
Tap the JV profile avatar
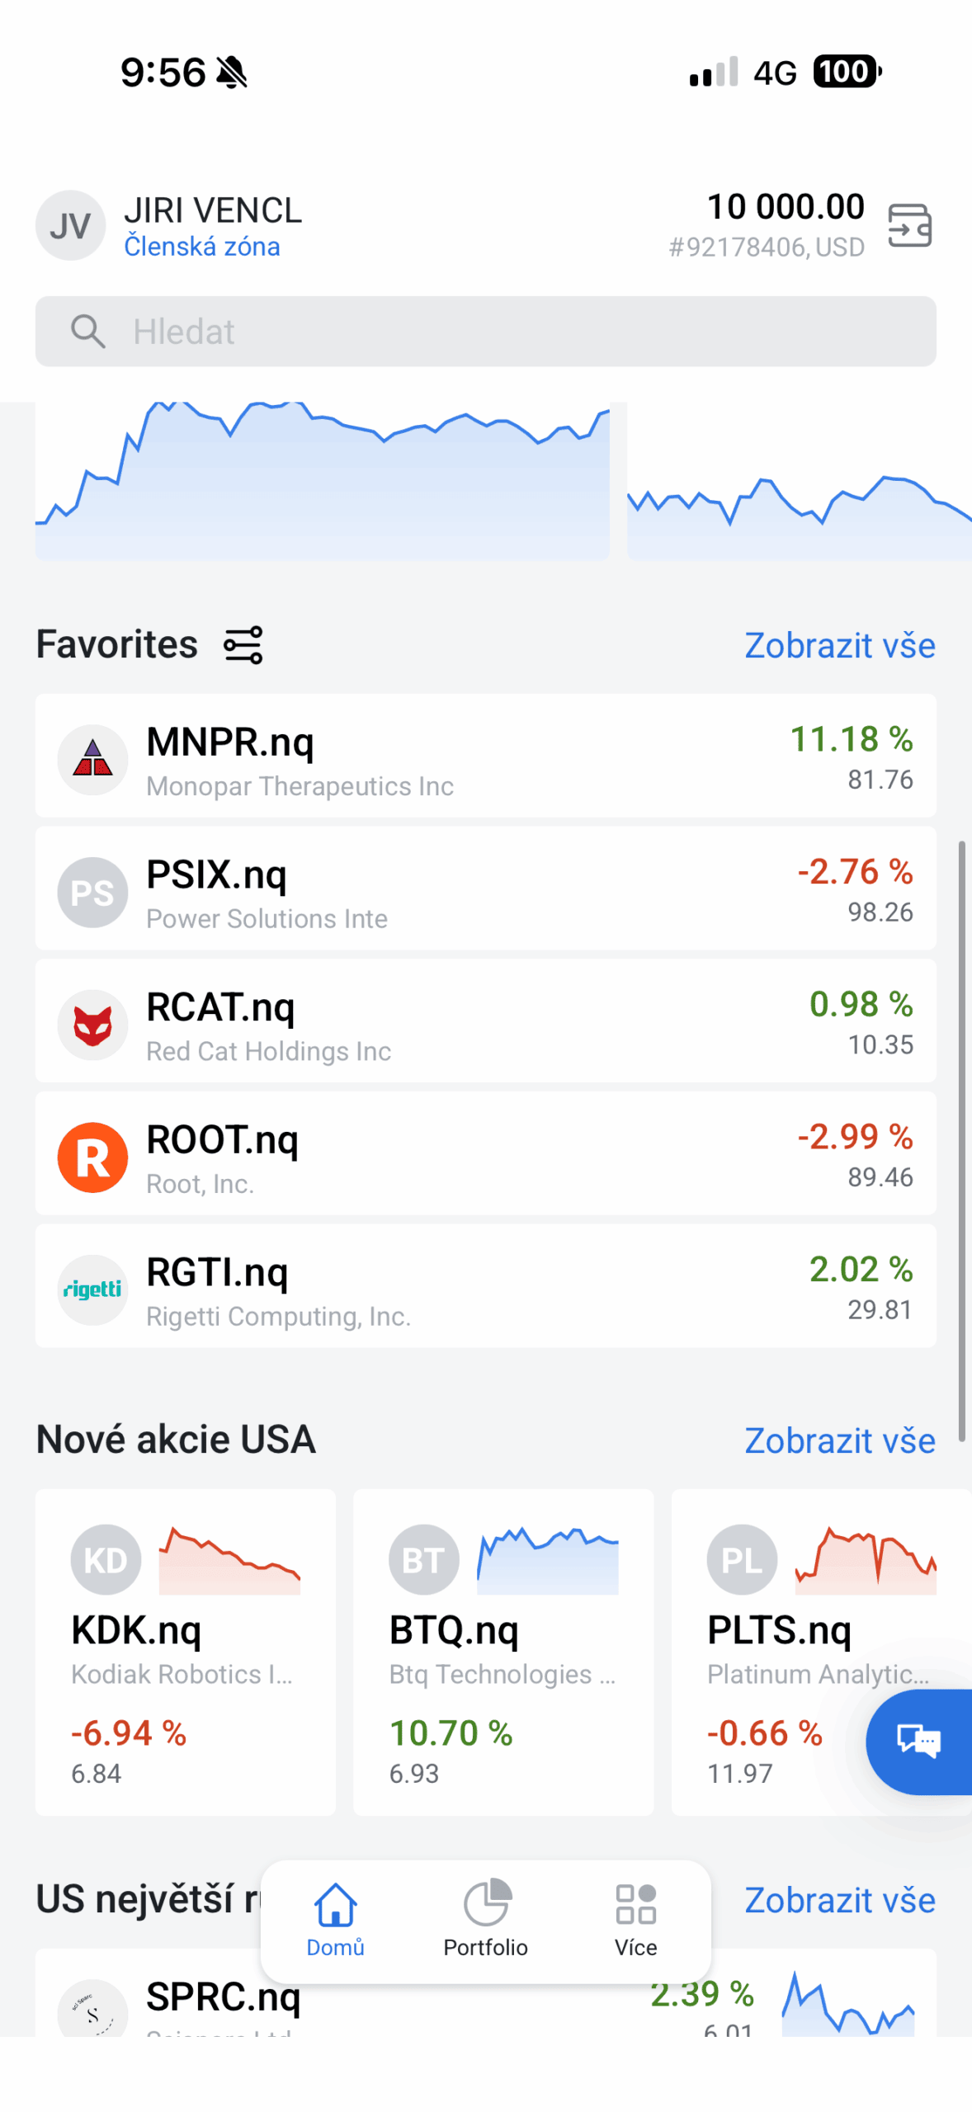pyautogui.click(x=70, y=225)
